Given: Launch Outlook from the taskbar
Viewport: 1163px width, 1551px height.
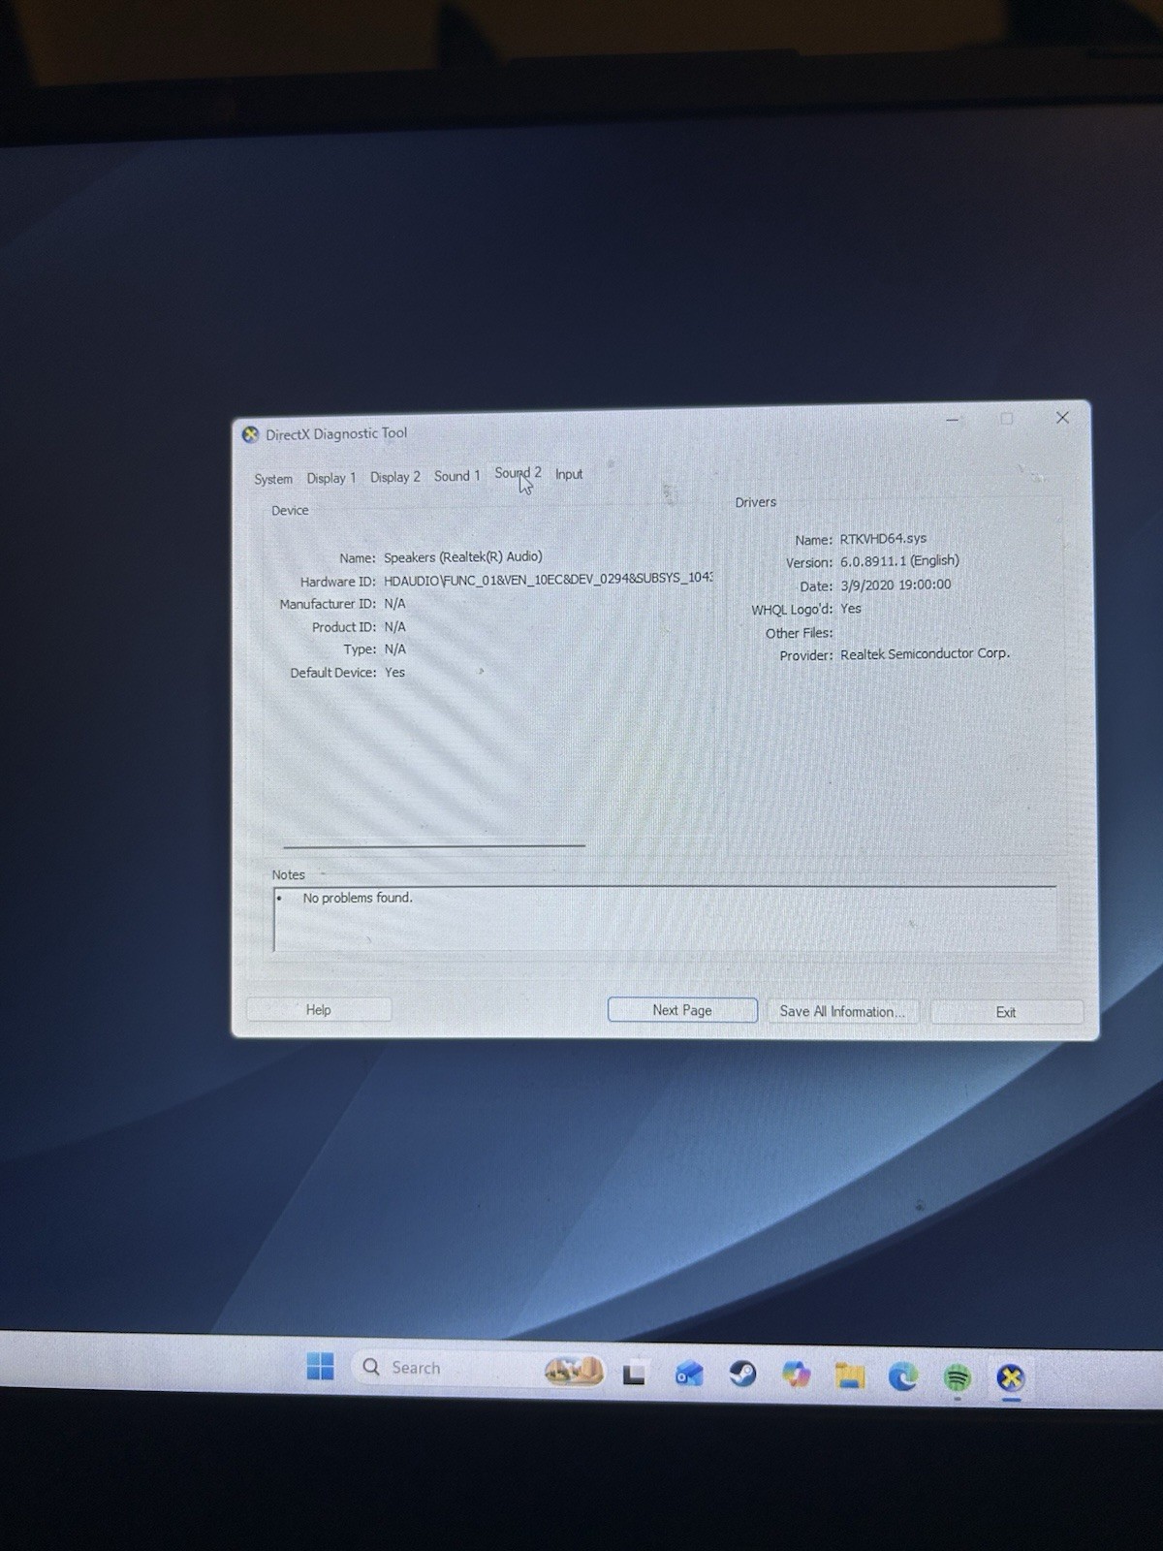Looking at the screenshot, I should (x=689, y=1374).
